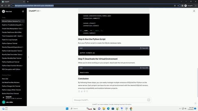Click the volume icon in system tray

click(x=185, y=109)
